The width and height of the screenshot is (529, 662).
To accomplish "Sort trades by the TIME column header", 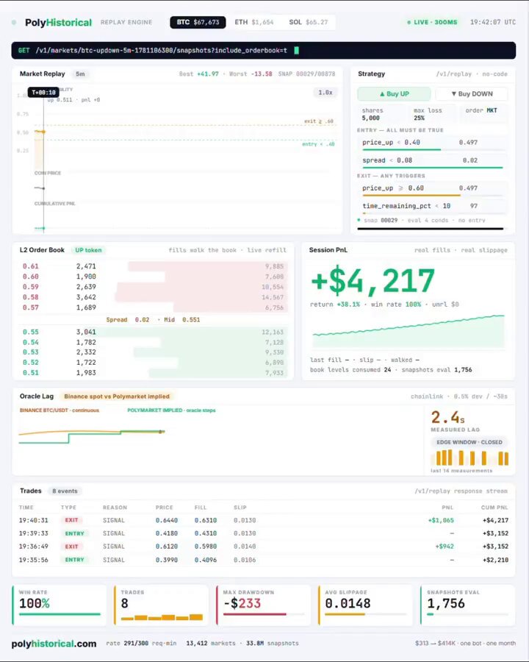I will click(x=26, y=508).
